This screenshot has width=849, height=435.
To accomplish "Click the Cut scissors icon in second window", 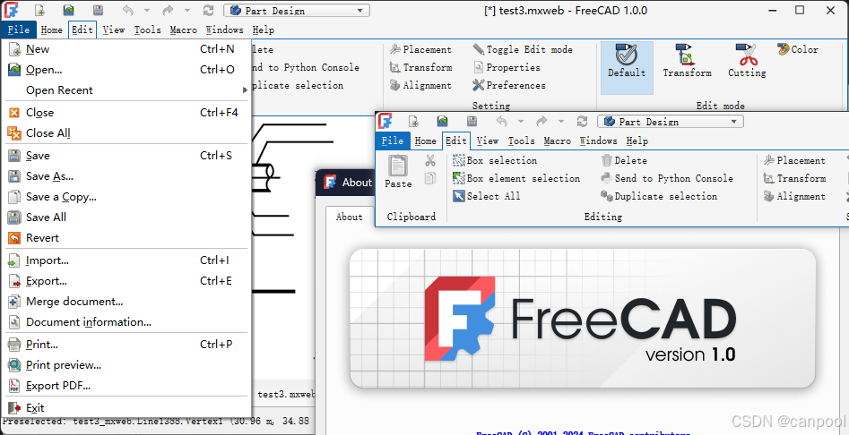I will pyautogui.click(x=430, y=160).
